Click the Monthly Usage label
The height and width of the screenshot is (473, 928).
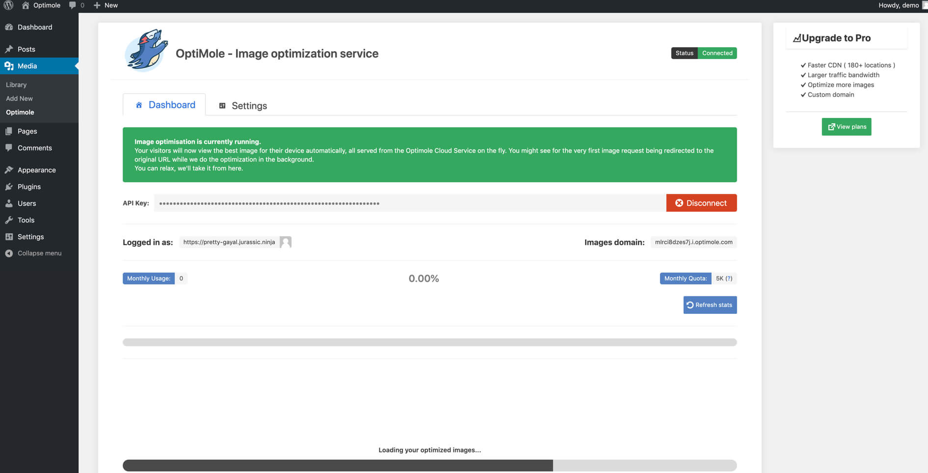tap(149, 278)
